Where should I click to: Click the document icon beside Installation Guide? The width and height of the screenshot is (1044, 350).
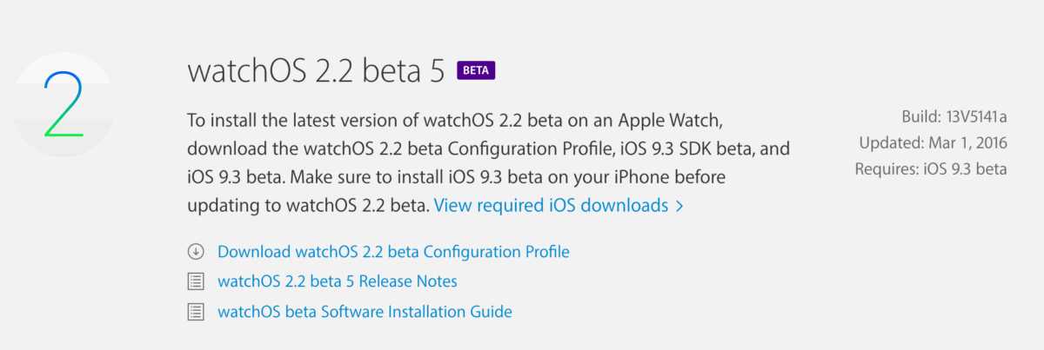(x=196, y=311)
